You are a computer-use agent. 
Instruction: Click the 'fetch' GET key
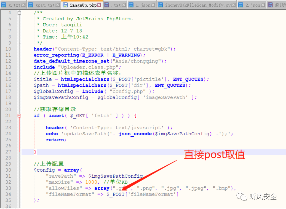coord(102,116)
